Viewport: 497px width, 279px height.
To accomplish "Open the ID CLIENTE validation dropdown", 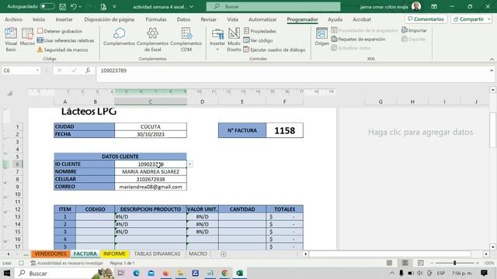I will point(189,164).
